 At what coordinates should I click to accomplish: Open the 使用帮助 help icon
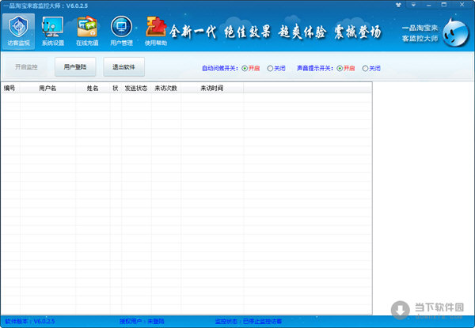click(156, 32)
